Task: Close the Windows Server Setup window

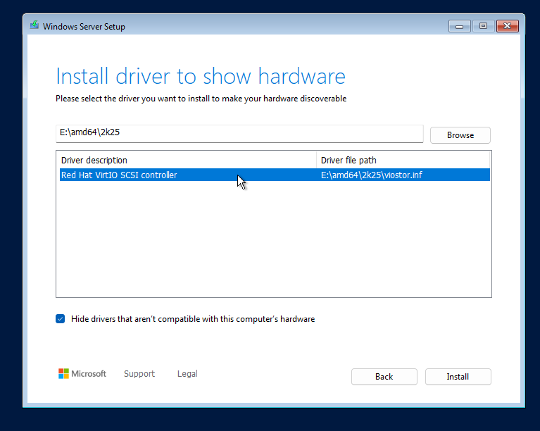Action: click(507, 26)
